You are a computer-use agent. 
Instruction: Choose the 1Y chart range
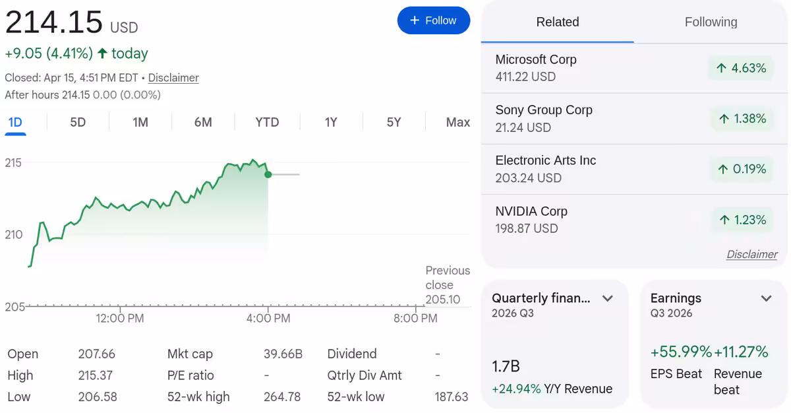331,122
